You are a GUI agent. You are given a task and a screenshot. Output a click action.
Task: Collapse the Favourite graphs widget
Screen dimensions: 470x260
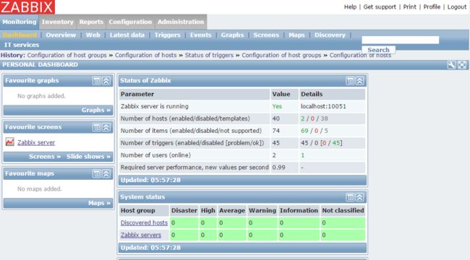click(x=106, y=81)
